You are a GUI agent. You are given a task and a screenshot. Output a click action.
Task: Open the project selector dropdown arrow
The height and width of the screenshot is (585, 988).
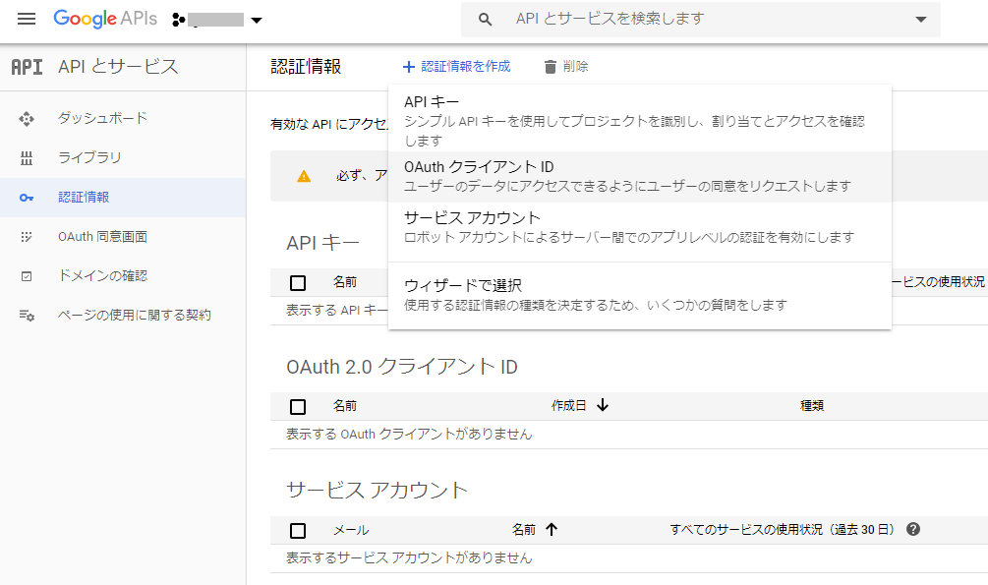(x=257, y=21)
